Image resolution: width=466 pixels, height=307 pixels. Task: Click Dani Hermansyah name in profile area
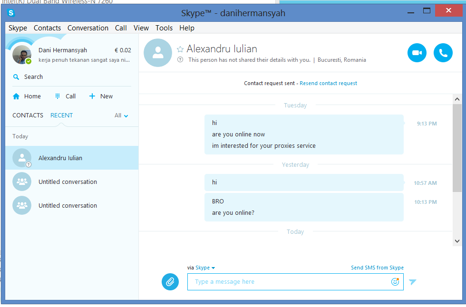63,50
